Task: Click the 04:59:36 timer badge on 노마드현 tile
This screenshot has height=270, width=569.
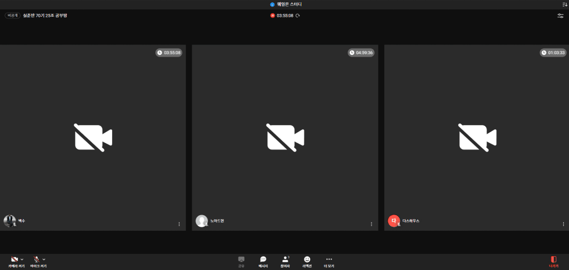Action: [x=361, y=52]
